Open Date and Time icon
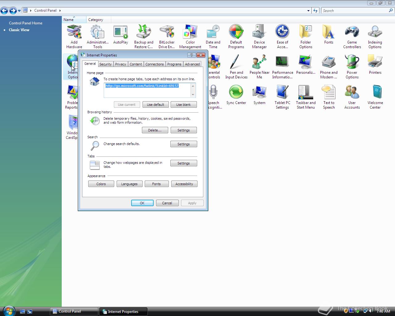The height and width of the screenshot is (316, 395). tap(213, 36)
